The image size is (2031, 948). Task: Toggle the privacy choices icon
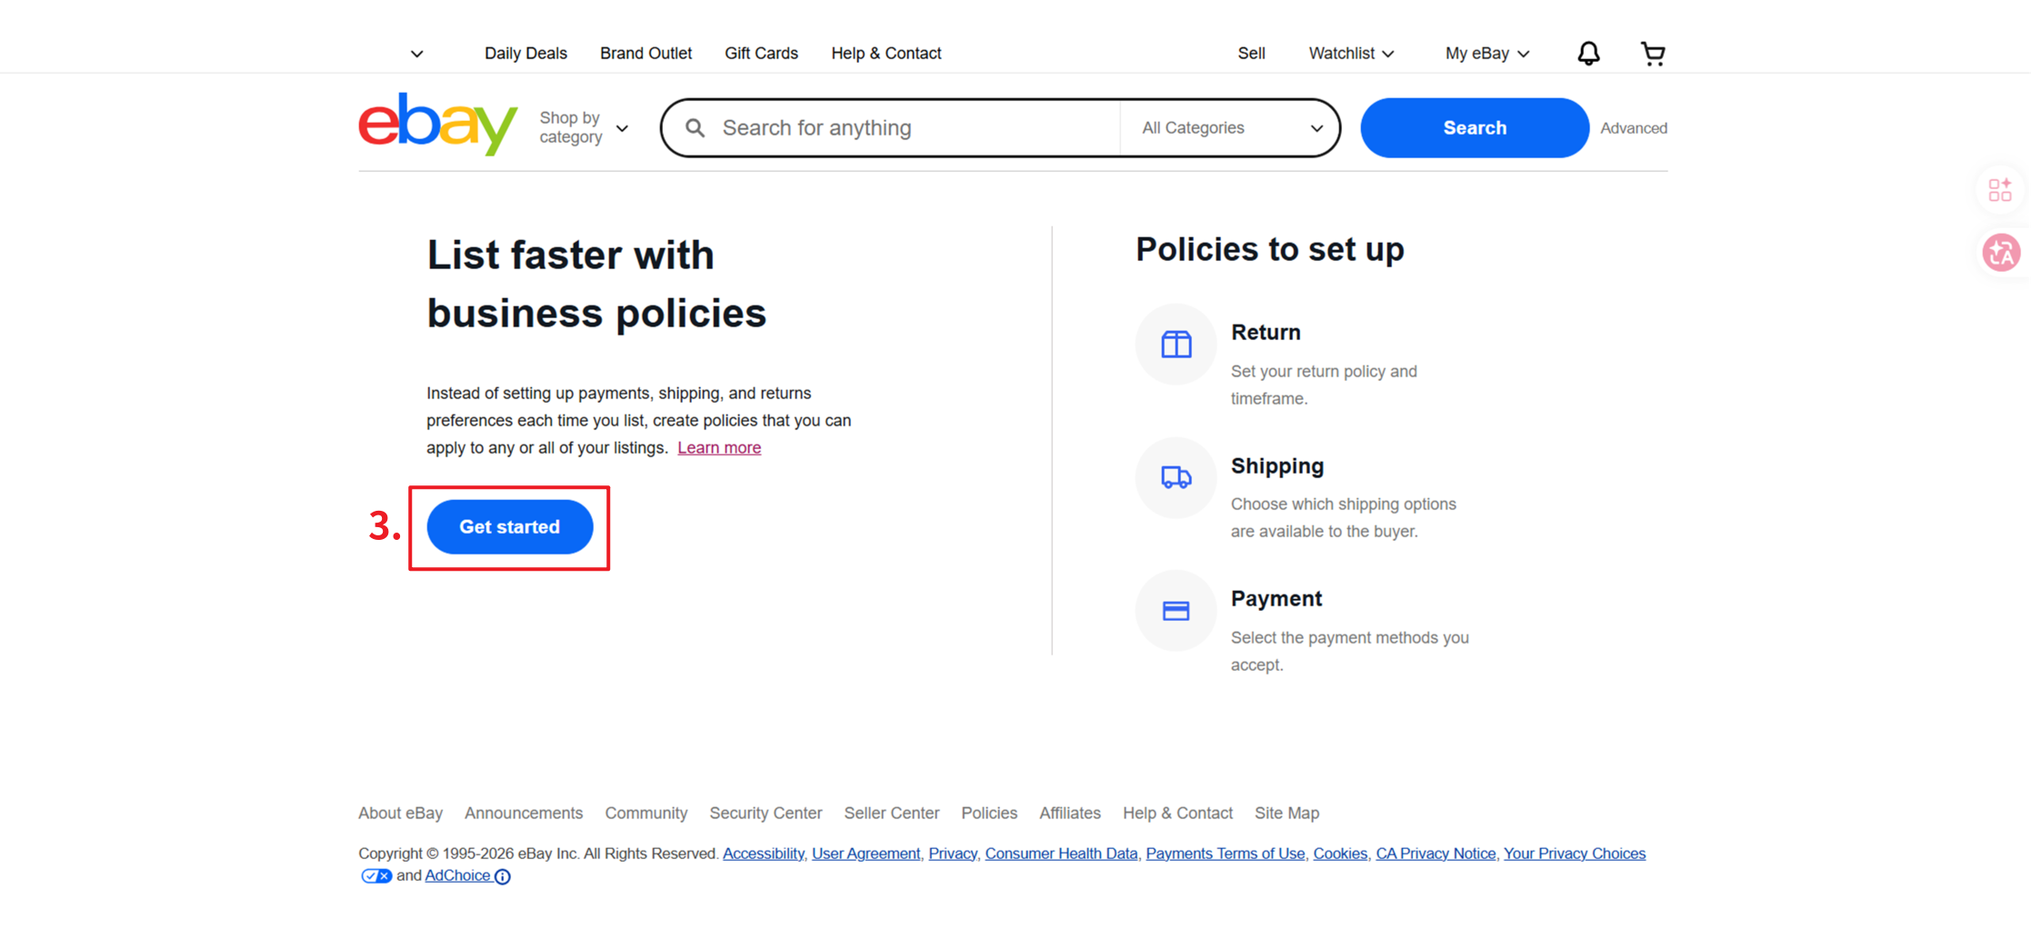click(375, 876)
